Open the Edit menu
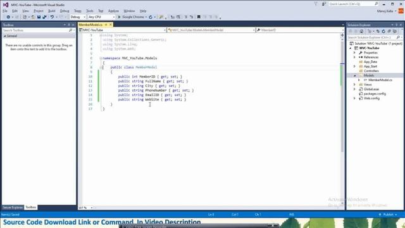 [x=15, y=11]
